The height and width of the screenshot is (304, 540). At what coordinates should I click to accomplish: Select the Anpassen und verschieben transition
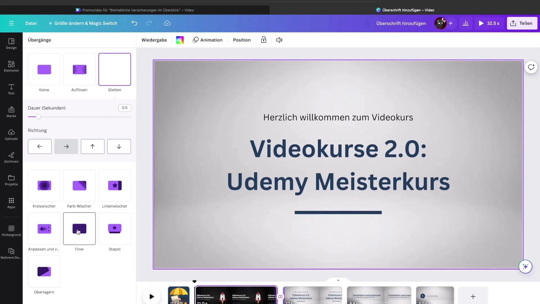click(44, 229)
